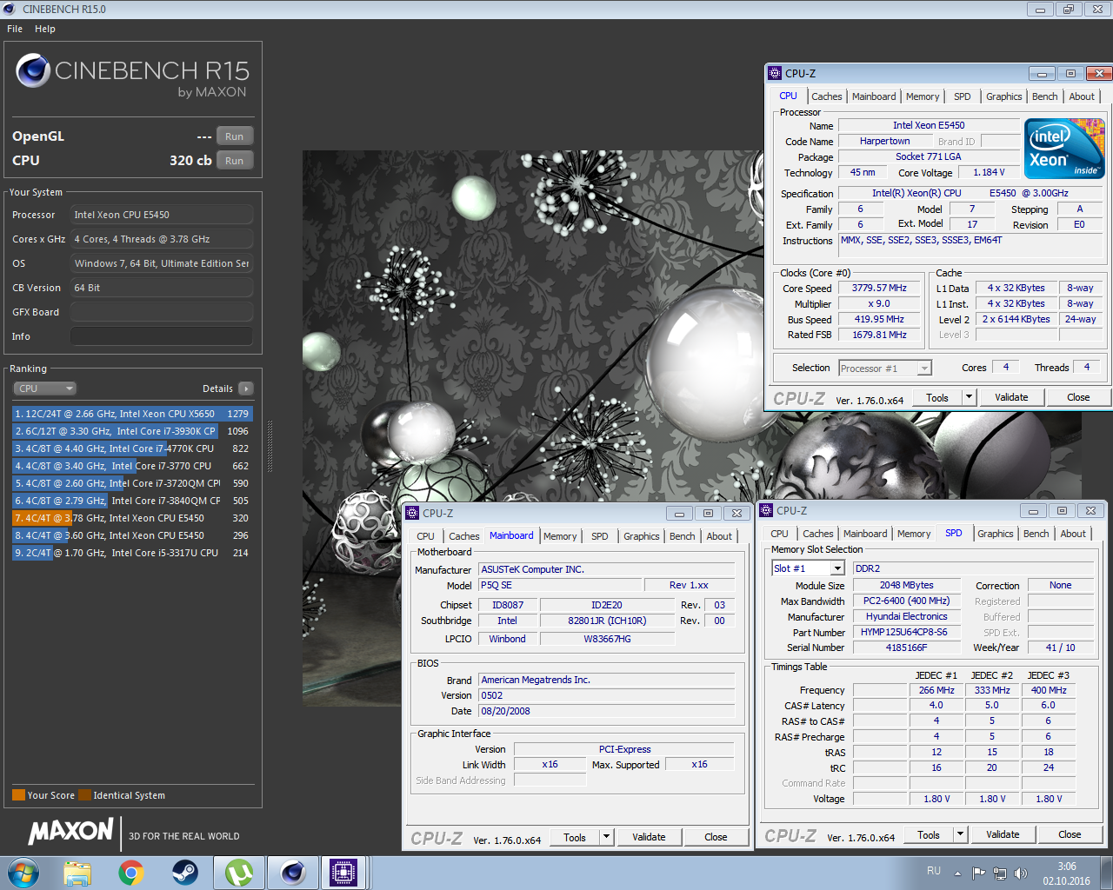Click the CPU-Z SPD window title icon
1113x890 pixels.
767,510
